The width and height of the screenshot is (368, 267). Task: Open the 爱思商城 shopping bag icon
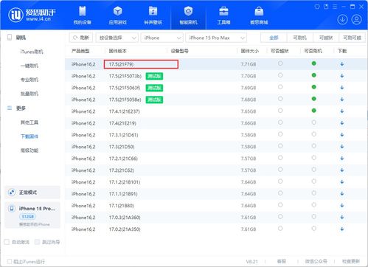(259, 11)
